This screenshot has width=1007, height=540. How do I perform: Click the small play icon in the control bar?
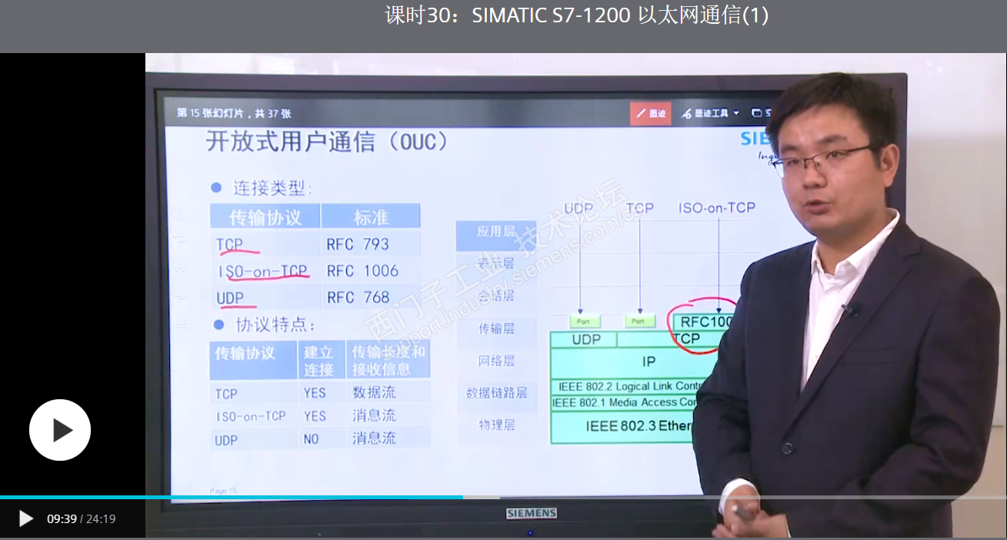25,518
